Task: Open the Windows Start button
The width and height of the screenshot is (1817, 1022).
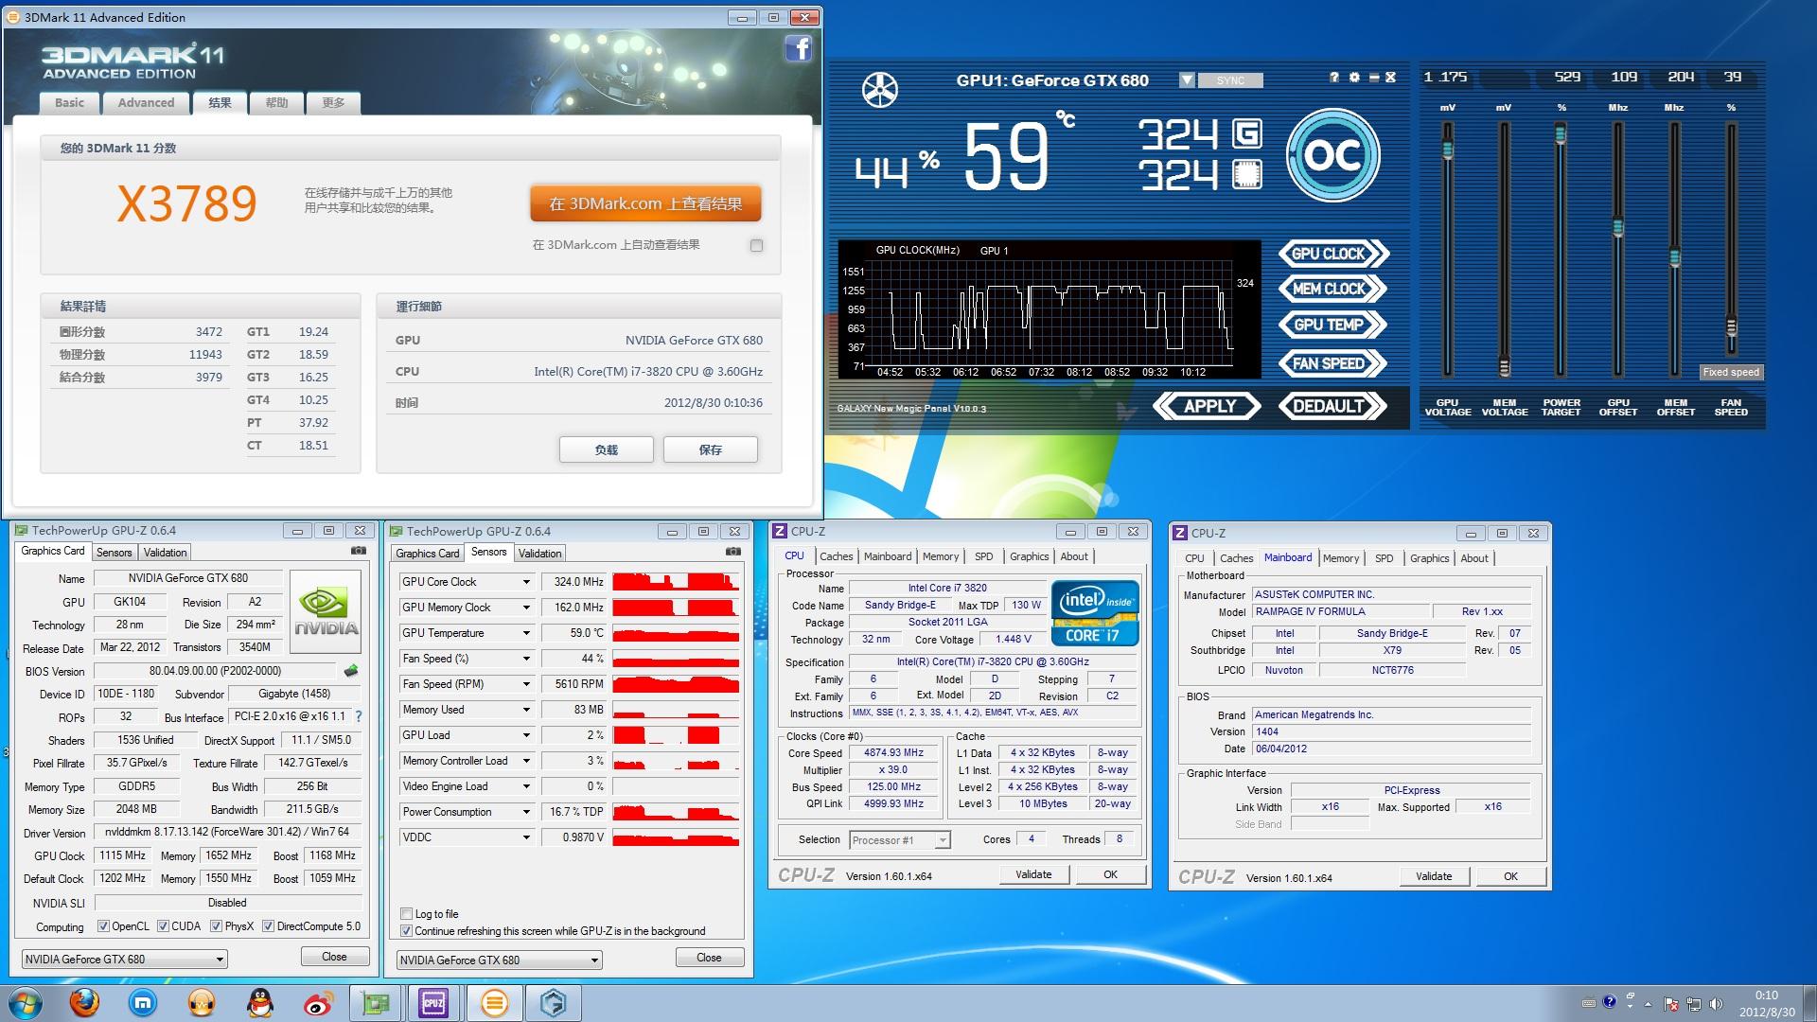Action: (x=26, y=1003)
